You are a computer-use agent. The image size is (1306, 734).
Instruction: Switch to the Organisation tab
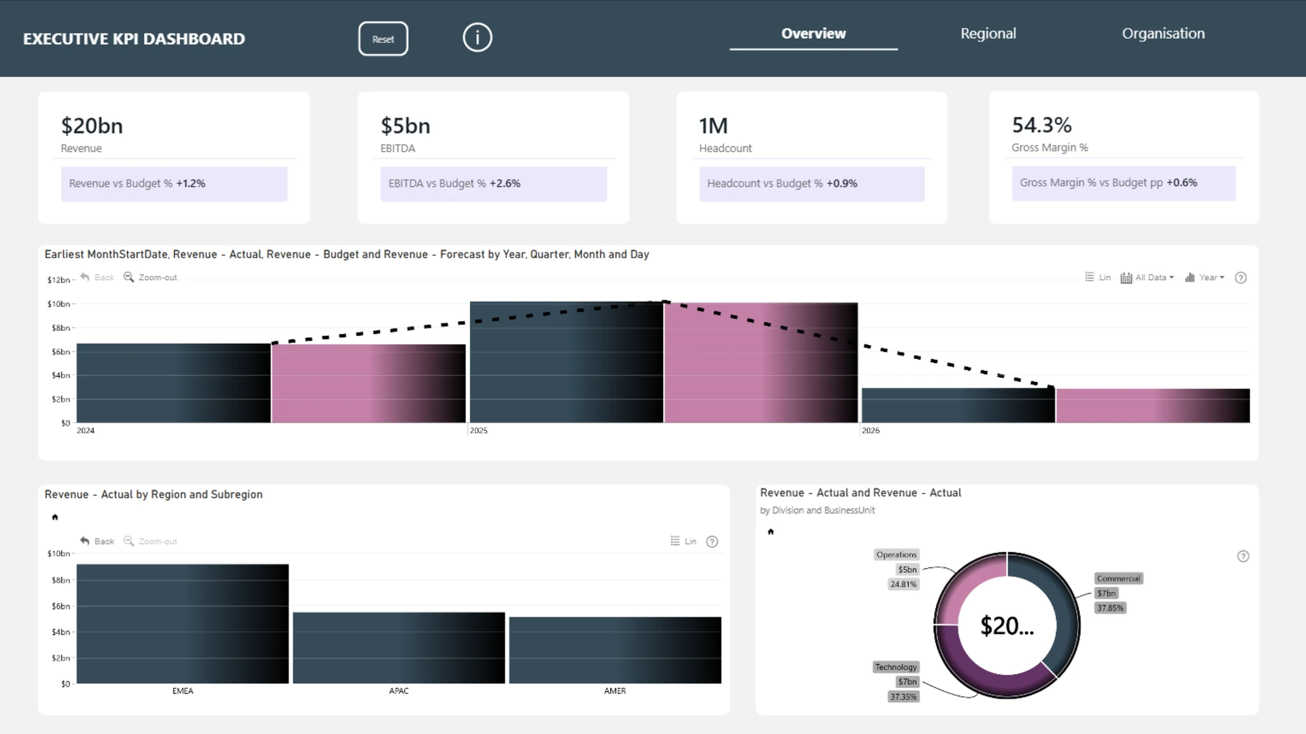(x=1162, y=34)
